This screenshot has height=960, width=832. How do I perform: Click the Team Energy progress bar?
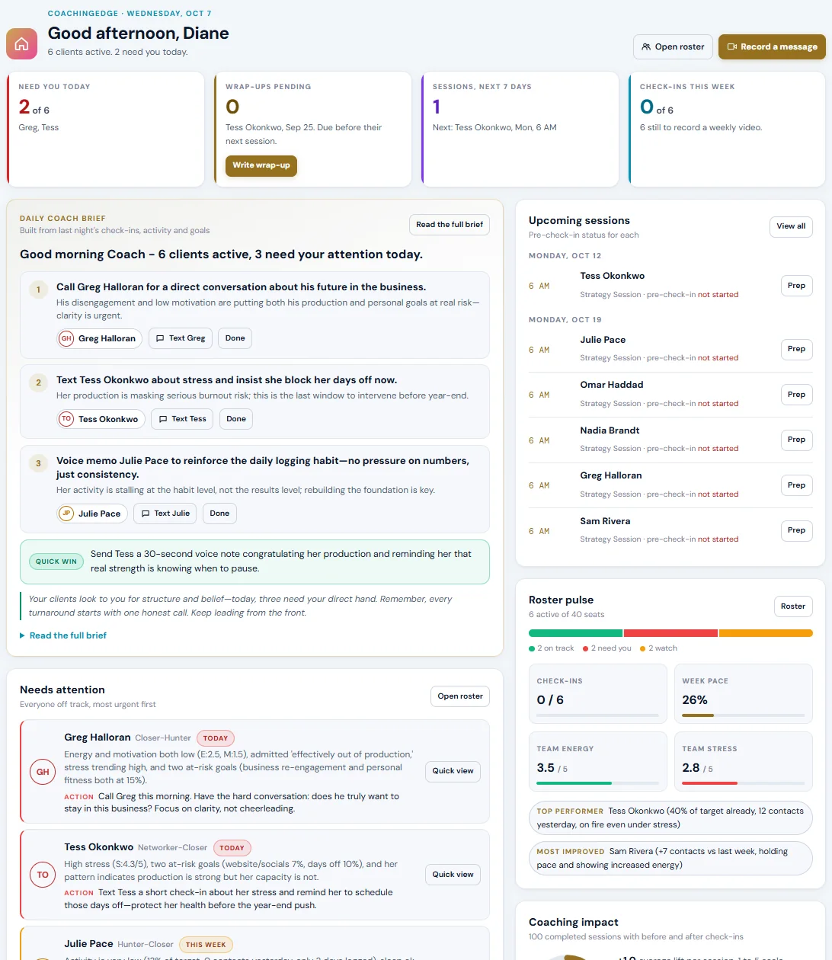pyautogui.click(x=598, y=783)
